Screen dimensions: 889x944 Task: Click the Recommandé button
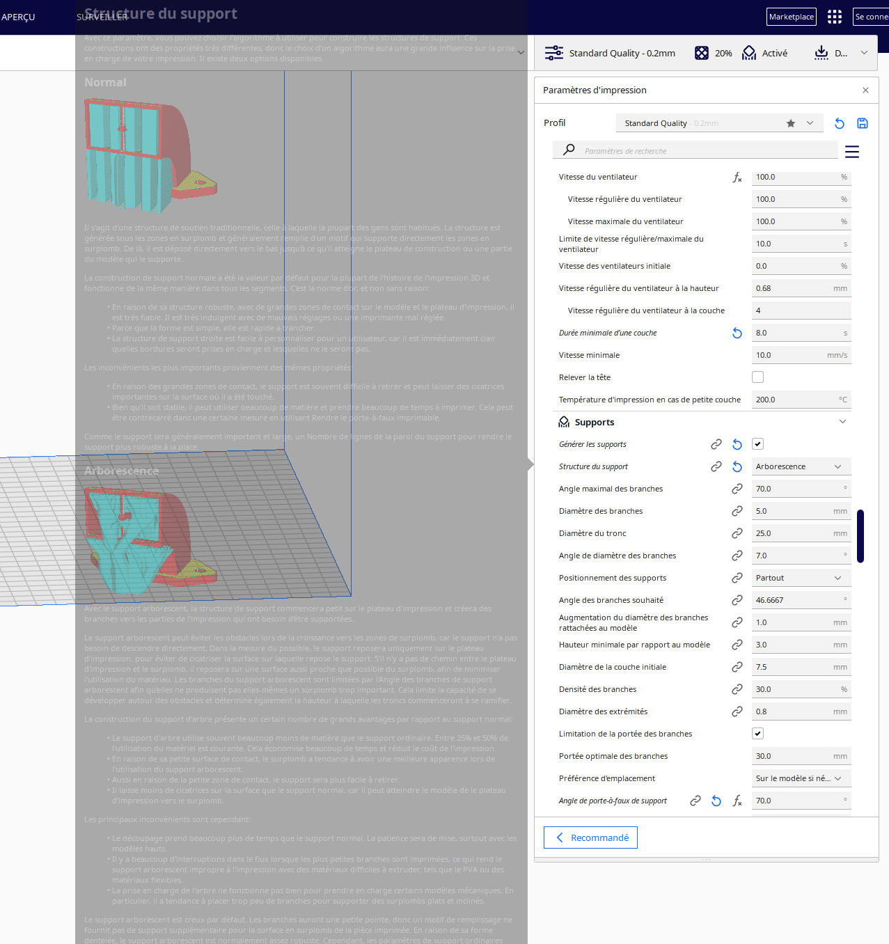tap(590, 837)
